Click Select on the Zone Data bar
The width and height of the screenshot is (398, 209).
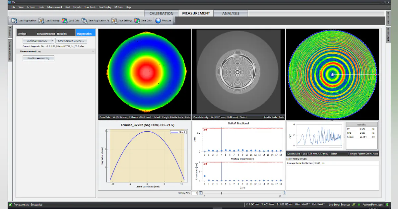157,117
